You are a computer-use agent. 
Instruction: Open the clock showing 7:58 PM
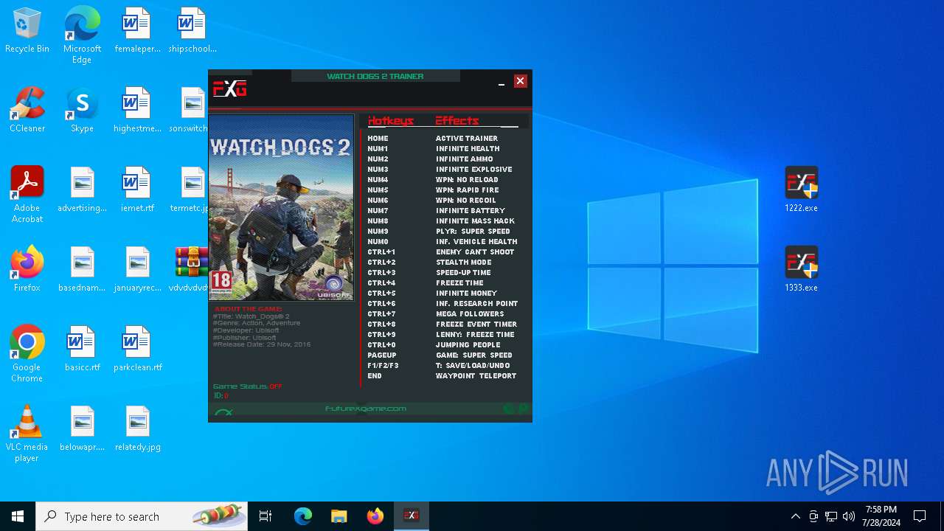pyautogui.click(x=881, y=516)
